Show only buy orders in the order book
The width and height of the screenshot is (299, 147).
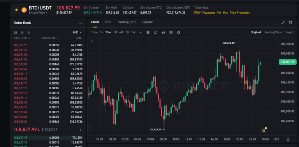coord(22,32)
